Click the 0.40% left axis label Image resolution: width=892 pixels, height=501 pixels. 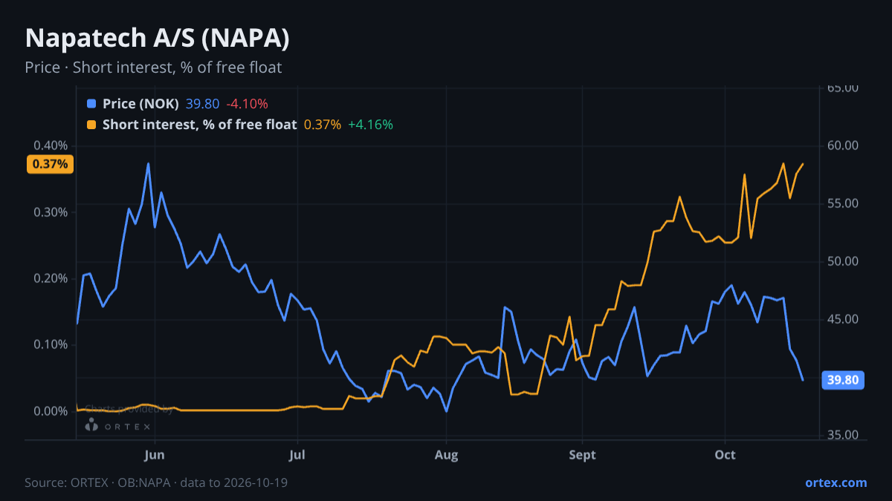coord(52,145)
